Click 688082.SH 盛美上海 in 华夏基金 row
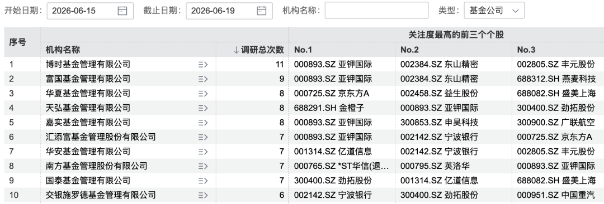 [556, 93]
